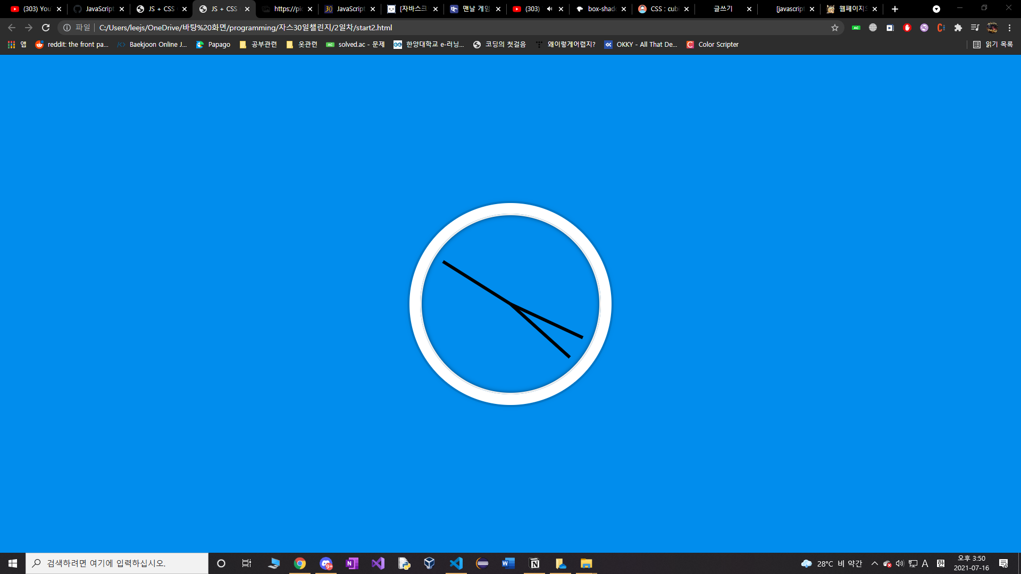
Task: Open Chrome's three-dot menu
Action: point(1009,28)
